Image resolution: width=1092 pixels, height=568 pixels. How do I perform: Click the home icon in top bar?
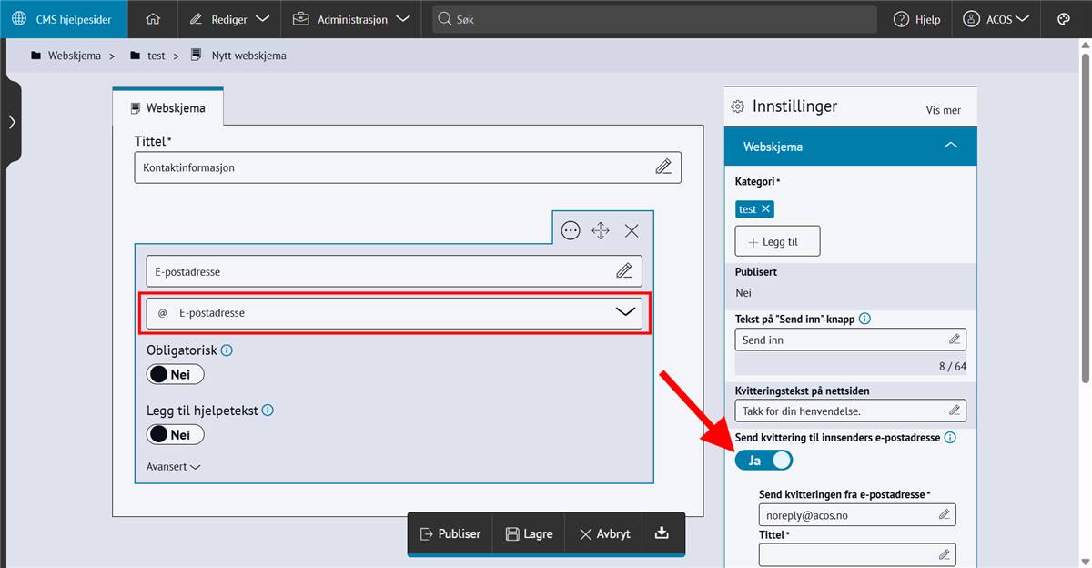153,19
